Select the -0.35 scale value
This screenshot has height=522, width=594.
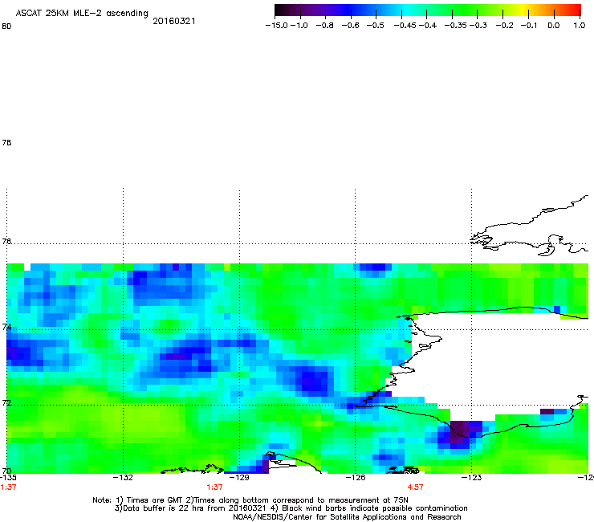pos(456,26)
